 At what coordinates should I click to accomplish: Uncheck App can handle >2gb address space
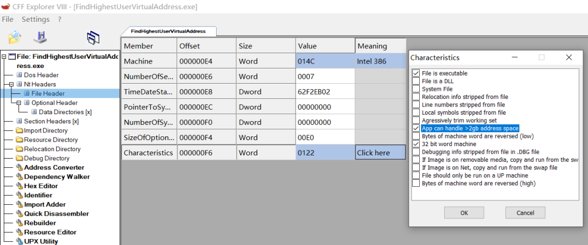416,128
